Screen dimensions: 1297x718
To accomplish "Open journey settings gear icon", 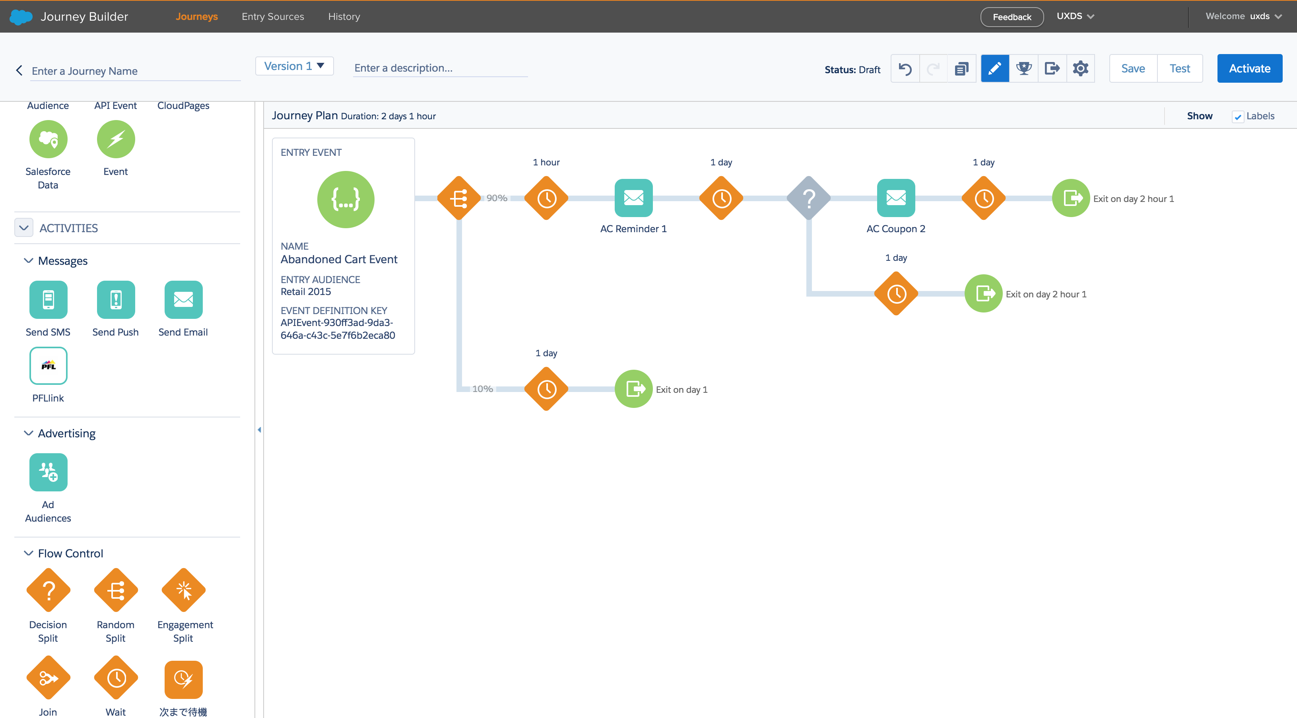I will click(x=1080, y=68).
